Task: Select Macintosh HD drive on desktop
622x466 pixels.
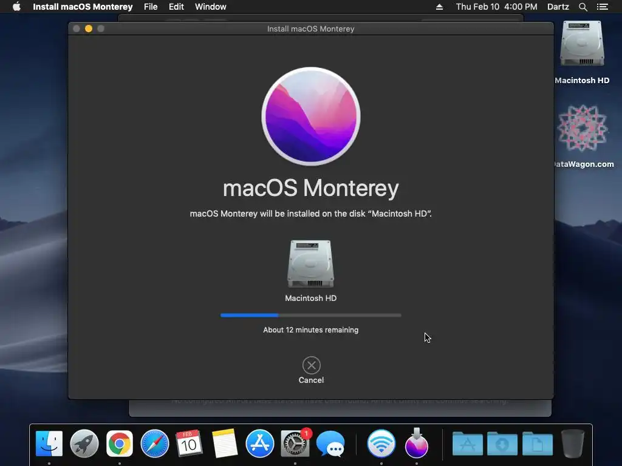Action: (x=582, y=44)
